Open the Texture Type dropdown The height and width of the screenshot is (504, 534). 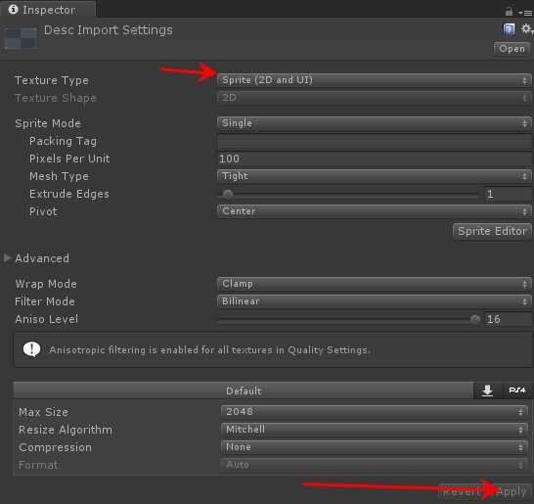(x=374, y=80)
